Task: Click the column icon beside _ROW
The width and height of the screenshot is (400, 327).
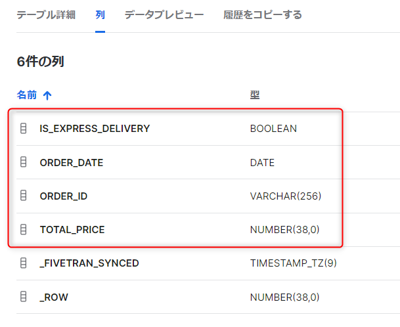Action: [23, 297]
